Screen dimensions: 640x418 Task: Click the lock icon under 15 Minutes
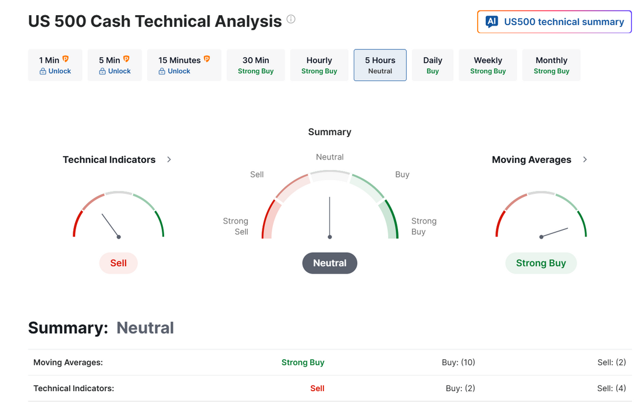[162, 71]
